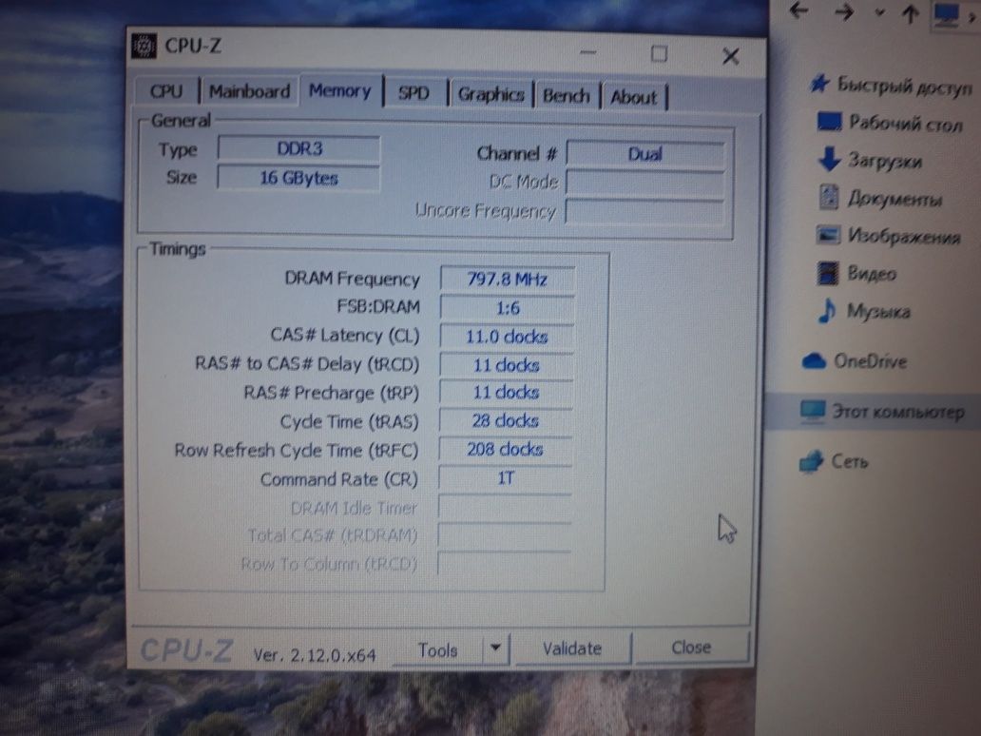Click Explorer's up arrow
981x736 pixels.
tap(911, 13)
